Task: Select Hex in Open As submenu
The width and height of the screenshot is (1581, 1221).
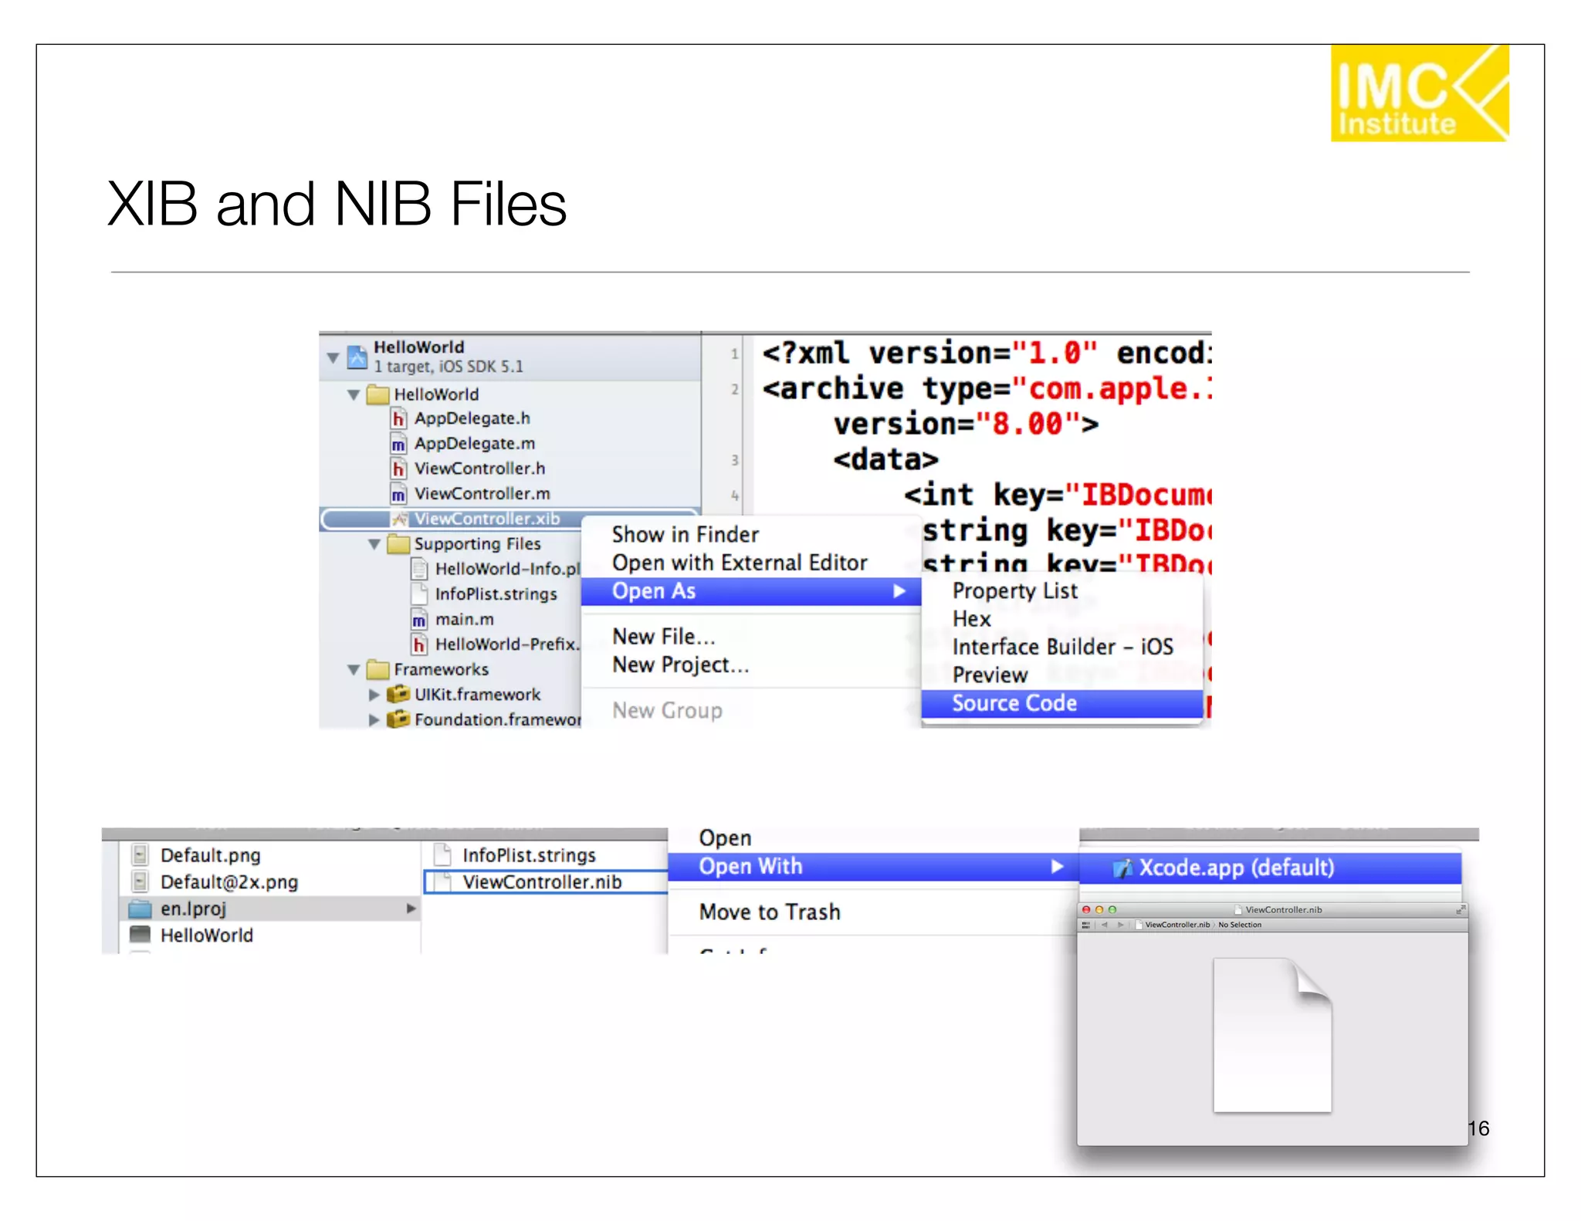Action: pyautogui.click(x=971, y=619)
